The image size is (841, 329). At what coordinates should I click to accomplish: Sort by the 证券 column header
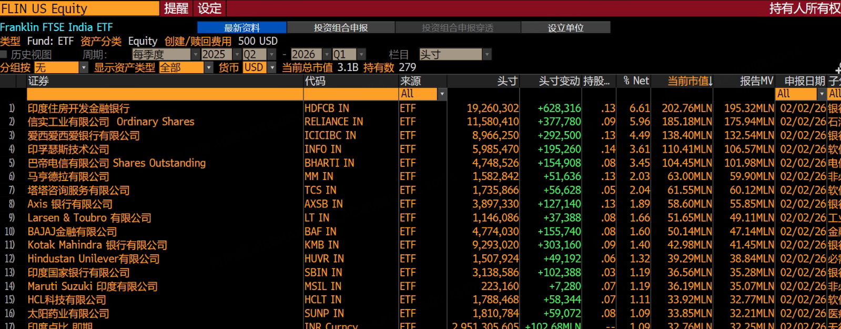(38, 81)
